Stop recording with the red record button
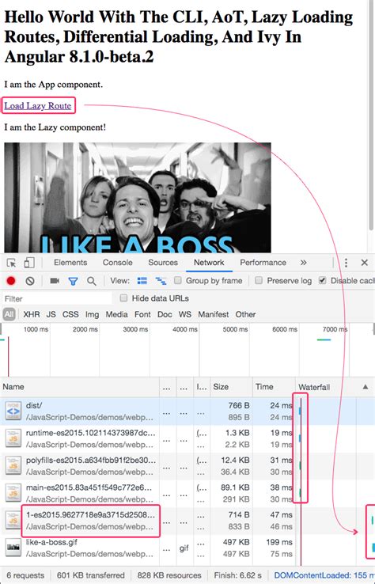The image size is (375, 584). pyautogui.click(x=11, y=281)
